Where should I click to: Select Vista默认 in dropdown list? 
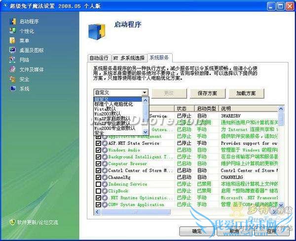(x=118, y=109)
